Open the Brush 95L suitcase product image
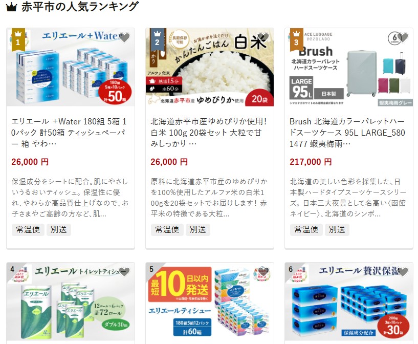 click(x=349, y=67)
